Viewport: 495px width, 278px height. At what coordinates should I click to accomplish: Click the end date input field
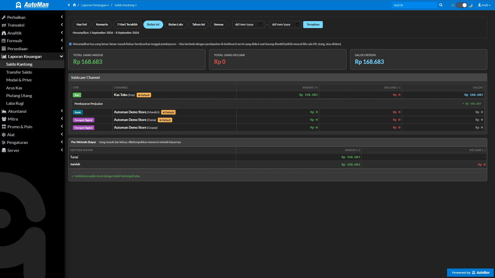(x=285, y=24)
